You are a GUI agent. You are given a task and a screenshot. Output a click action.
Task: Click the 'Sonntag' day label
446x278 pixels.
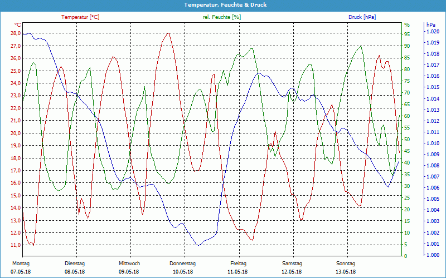346,264
